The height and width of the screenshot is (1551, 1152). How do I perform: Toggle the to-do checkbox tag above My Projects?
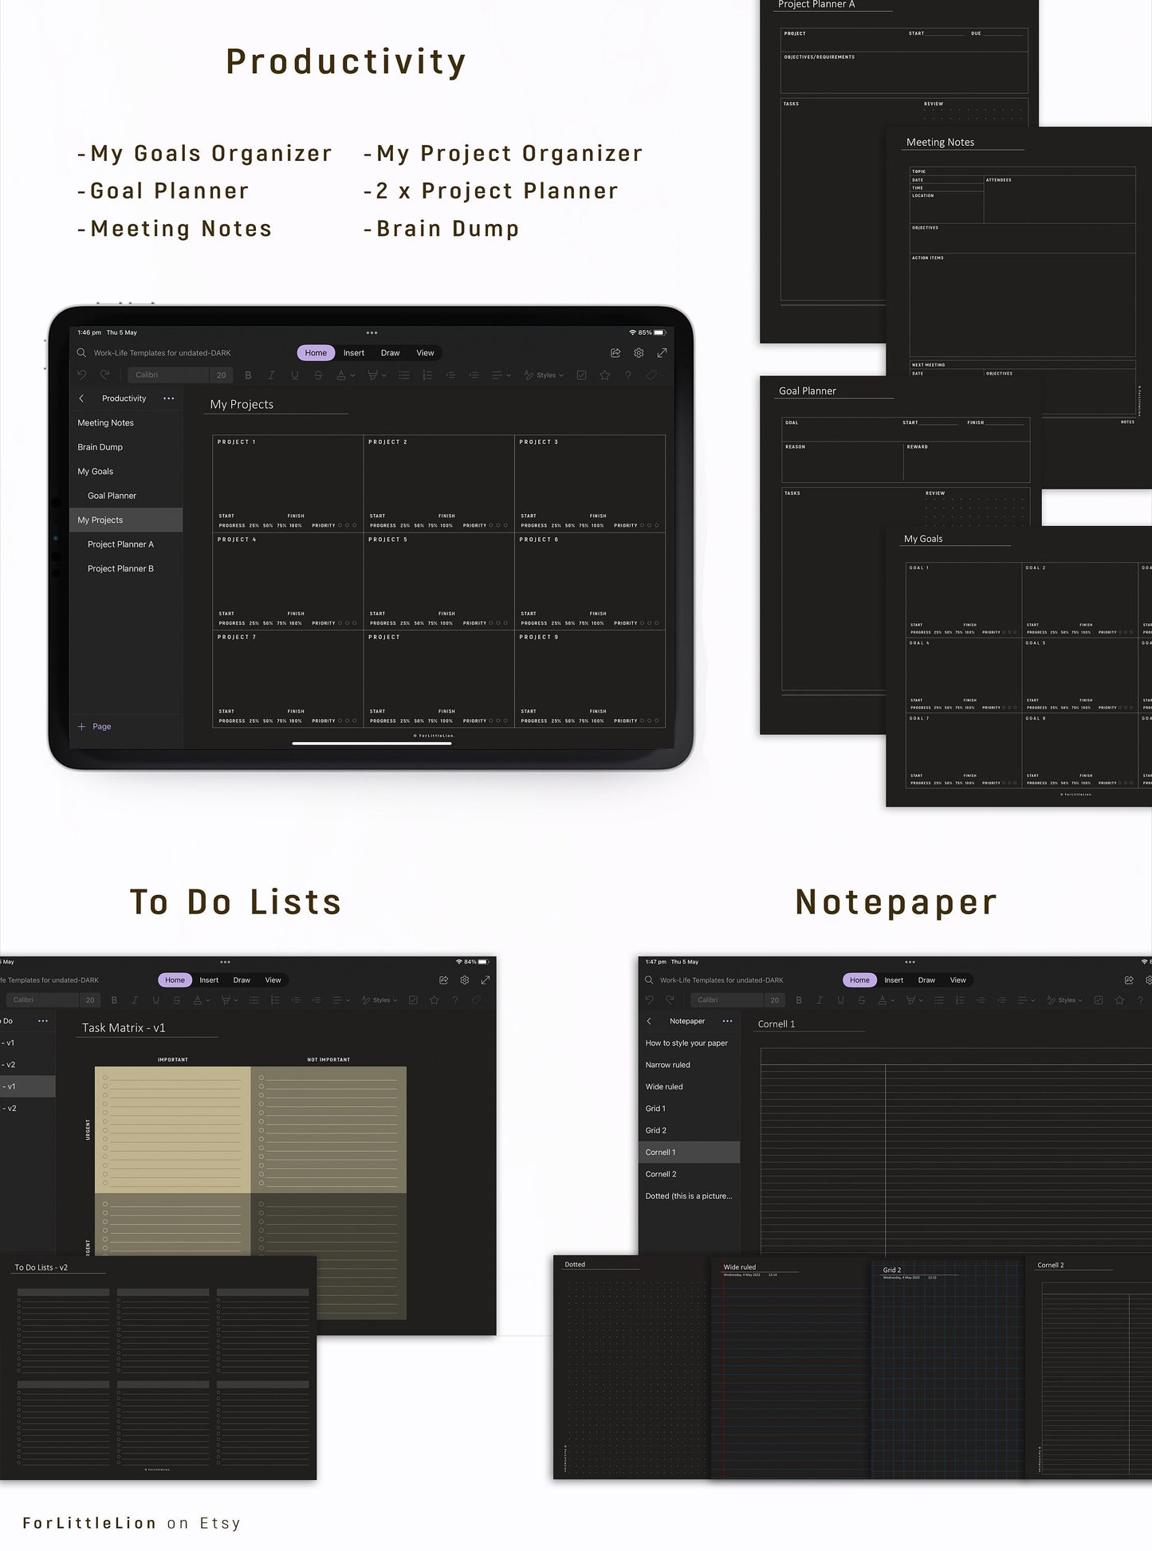tap(582, 375)
